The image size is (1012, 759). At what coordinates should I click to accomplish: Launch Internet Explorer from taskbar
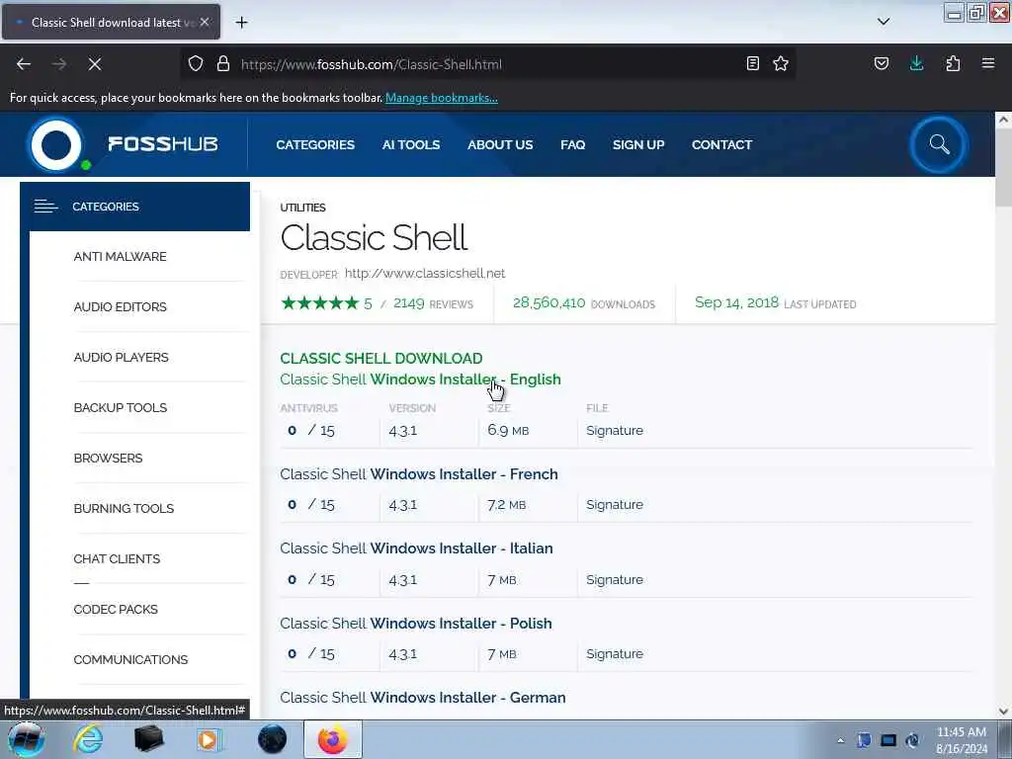(88, 739)
